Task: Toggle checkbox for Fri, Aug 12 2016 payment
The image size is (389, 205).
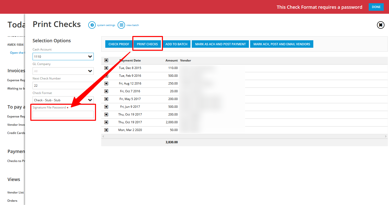Action: pos(106,83)
